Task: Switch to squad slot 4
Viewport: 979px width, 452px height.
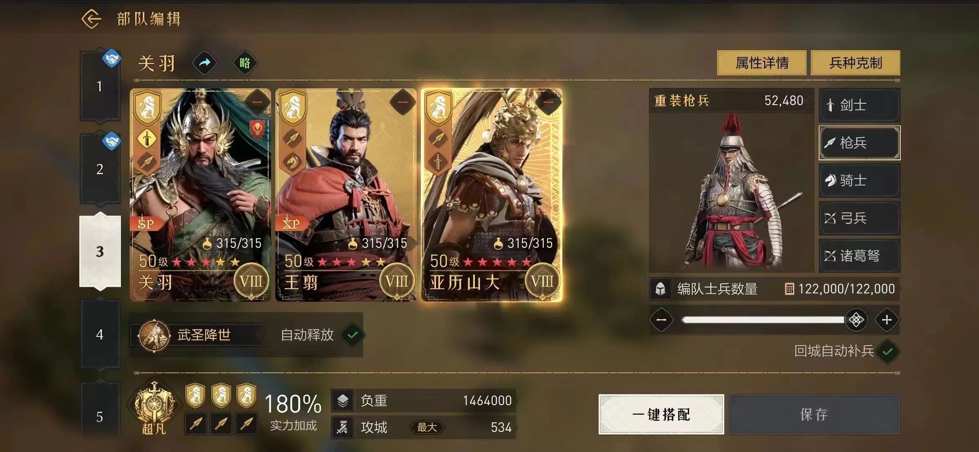Action: click(100, 334)
